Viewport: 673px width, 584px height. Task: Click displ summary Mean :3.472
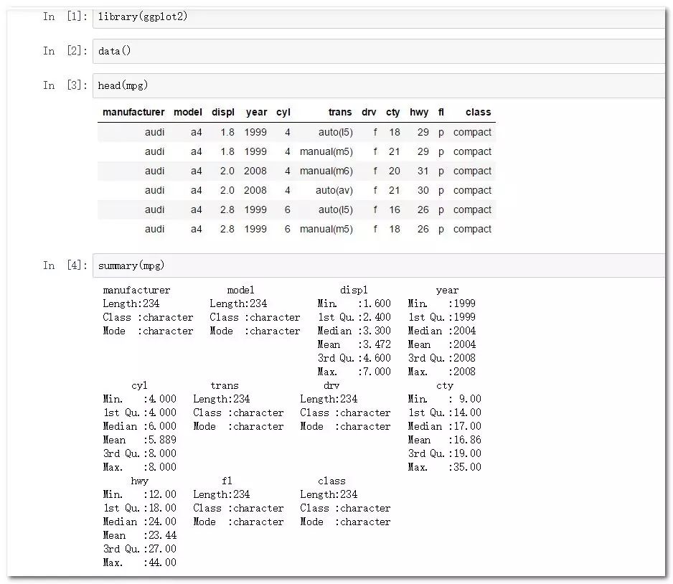pyautogui.click(x=354, y=344)
